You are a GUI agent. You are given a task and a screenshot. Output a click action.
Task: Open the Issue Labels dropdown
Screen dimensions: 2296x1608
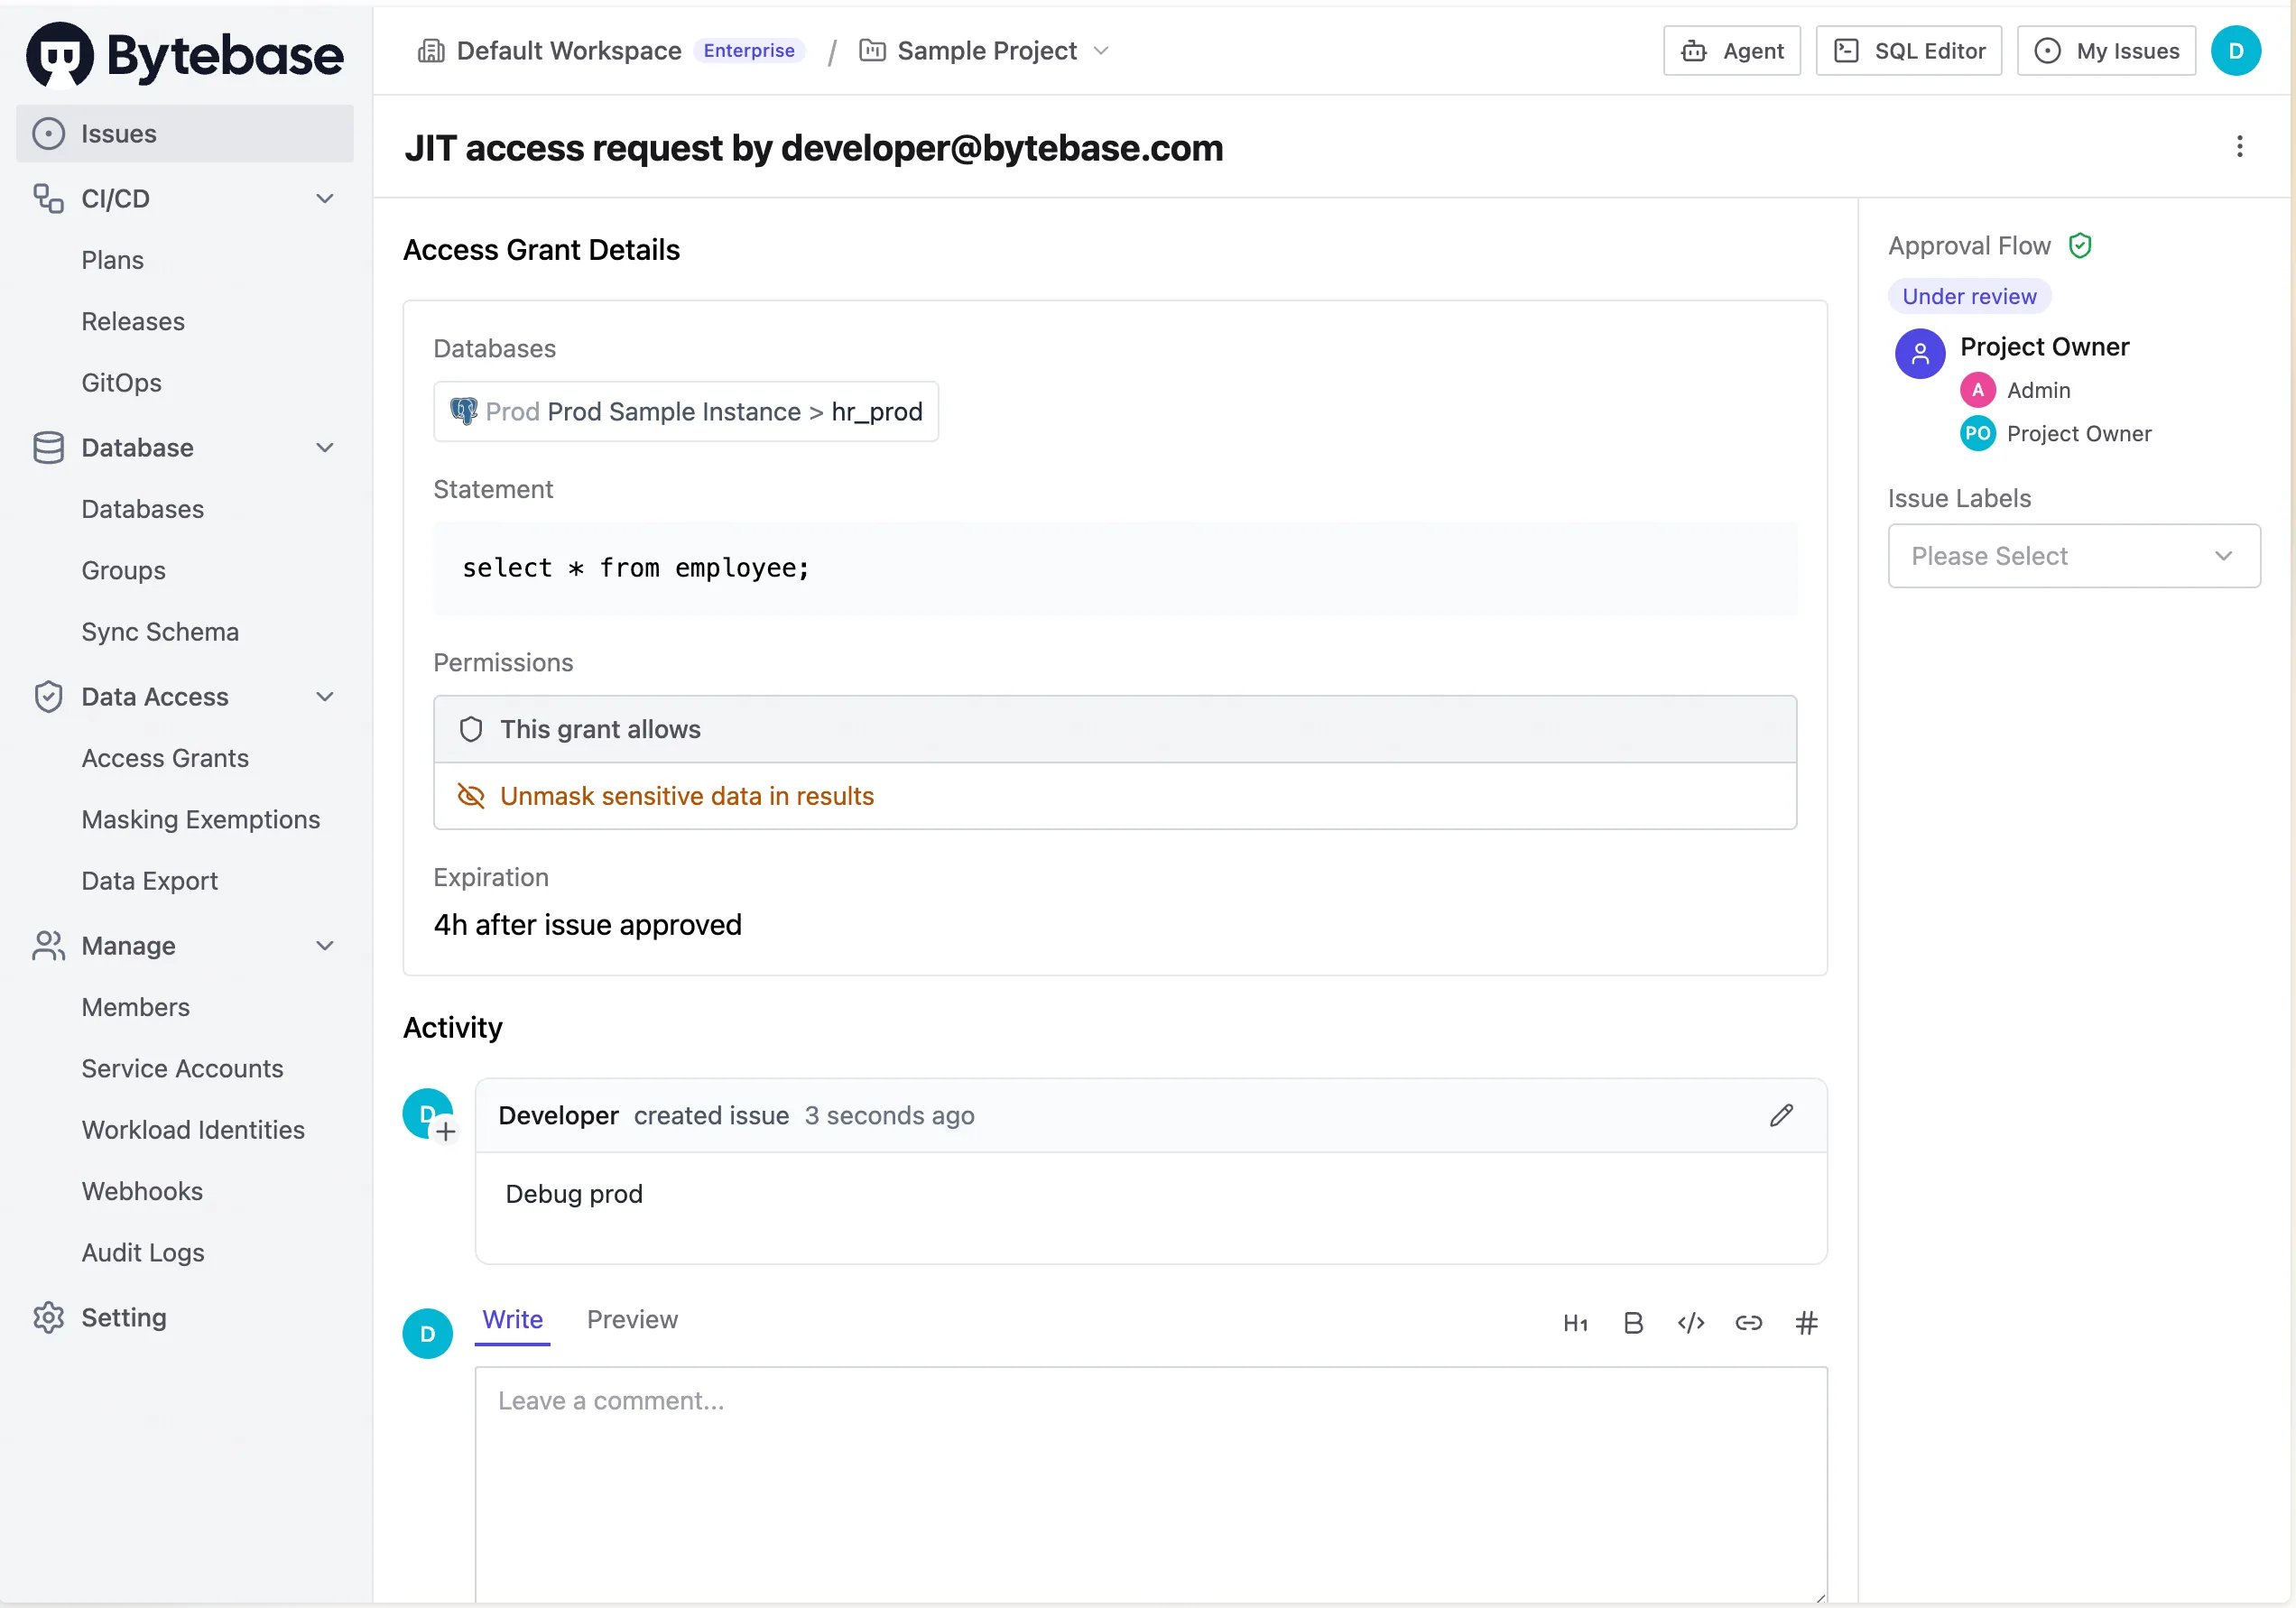(2073, 556)
